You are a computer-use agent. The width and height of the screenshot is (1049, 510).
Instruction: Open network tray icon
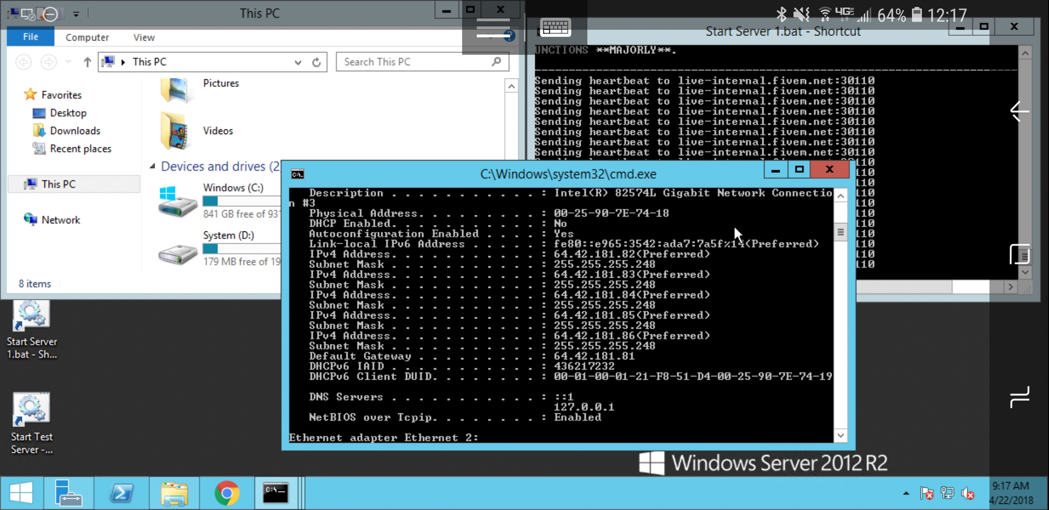coord(947,493)
